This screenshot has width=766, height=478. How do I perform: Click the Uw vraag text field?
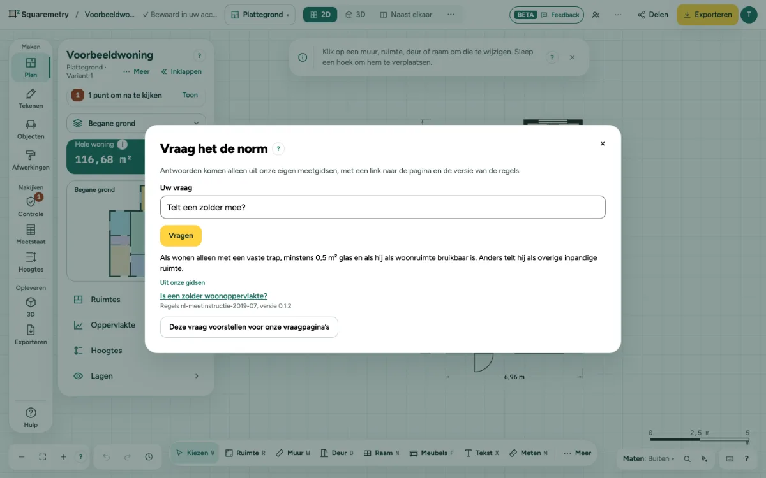pyautogui.click(x=383, y=207)
